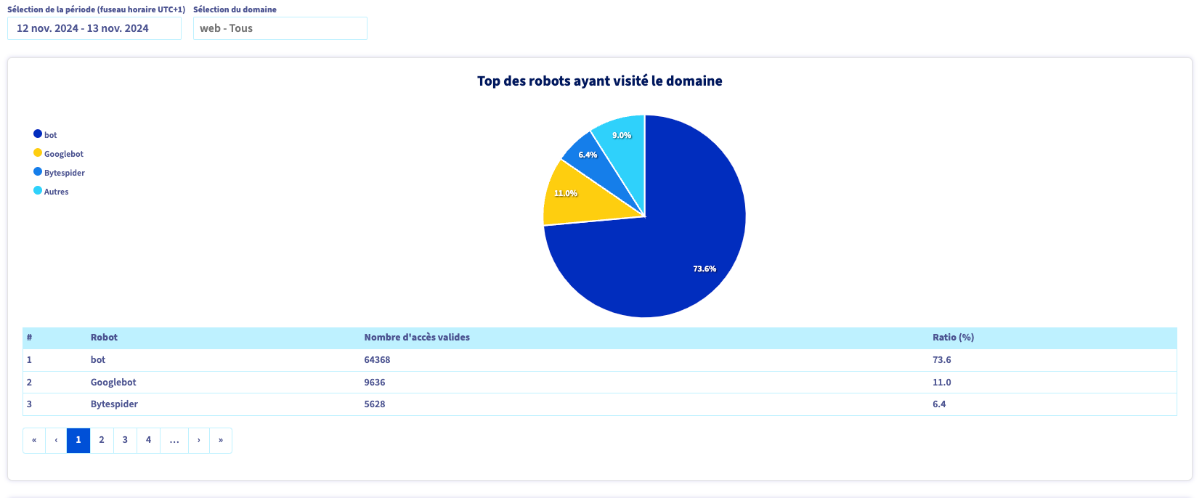Screen dimensions: 1202x498
Task: Go to next page with single-right arrow
Action: 199,441
